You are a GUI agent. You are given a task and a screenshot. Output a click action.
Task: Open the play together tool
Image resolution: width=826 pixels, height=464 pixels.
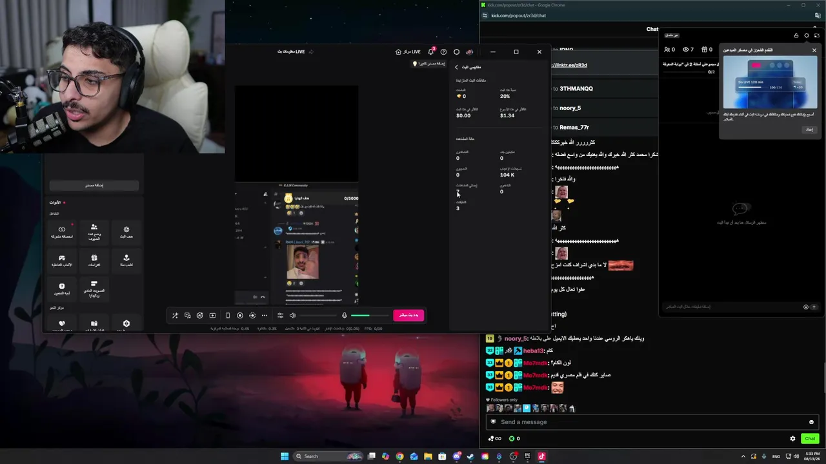pos(126,260)
